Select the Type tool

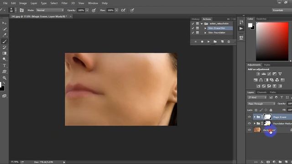click(5, 66)
